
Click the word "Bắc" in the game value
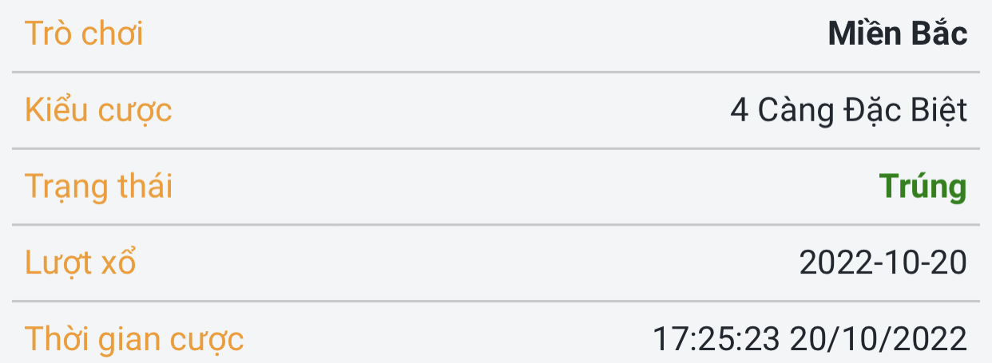(939, 34)
